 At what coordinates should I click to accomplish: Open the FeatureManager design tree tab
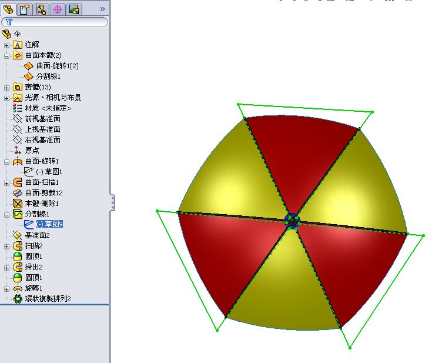(x=8, y=9)
